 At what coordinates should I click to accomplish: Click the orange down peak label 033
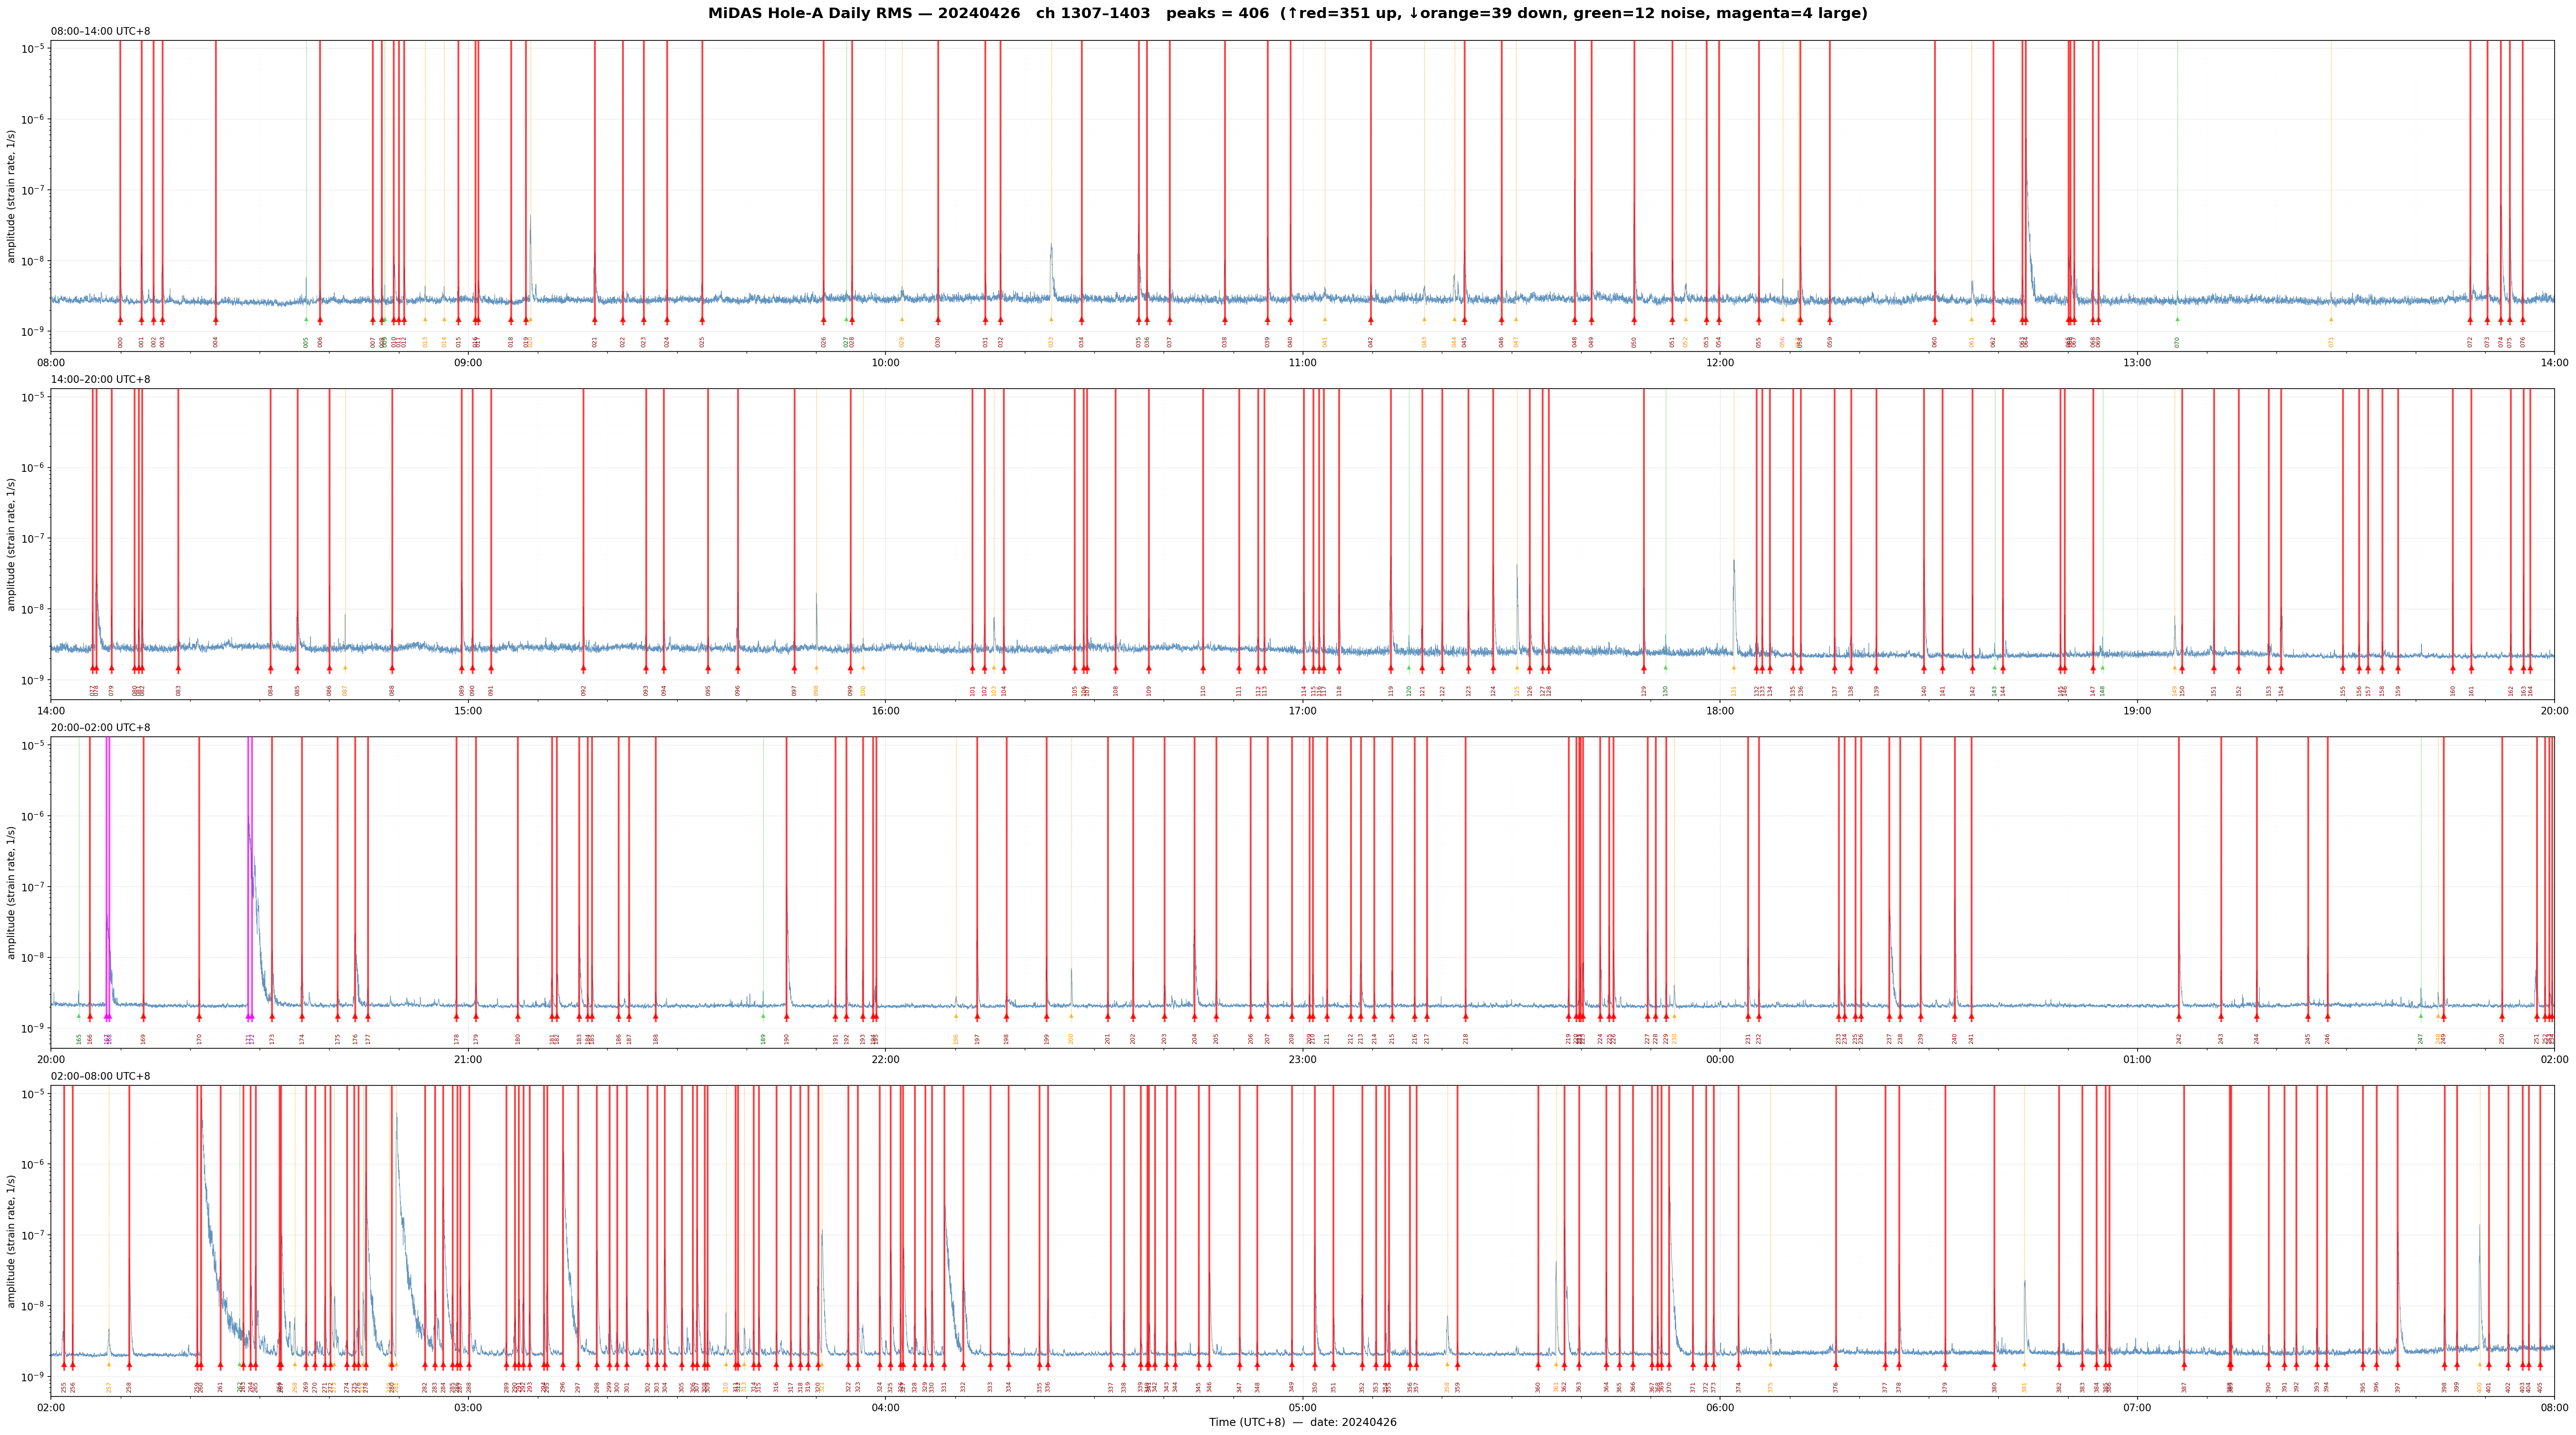pyautogui.click(x=1051, y=341)
